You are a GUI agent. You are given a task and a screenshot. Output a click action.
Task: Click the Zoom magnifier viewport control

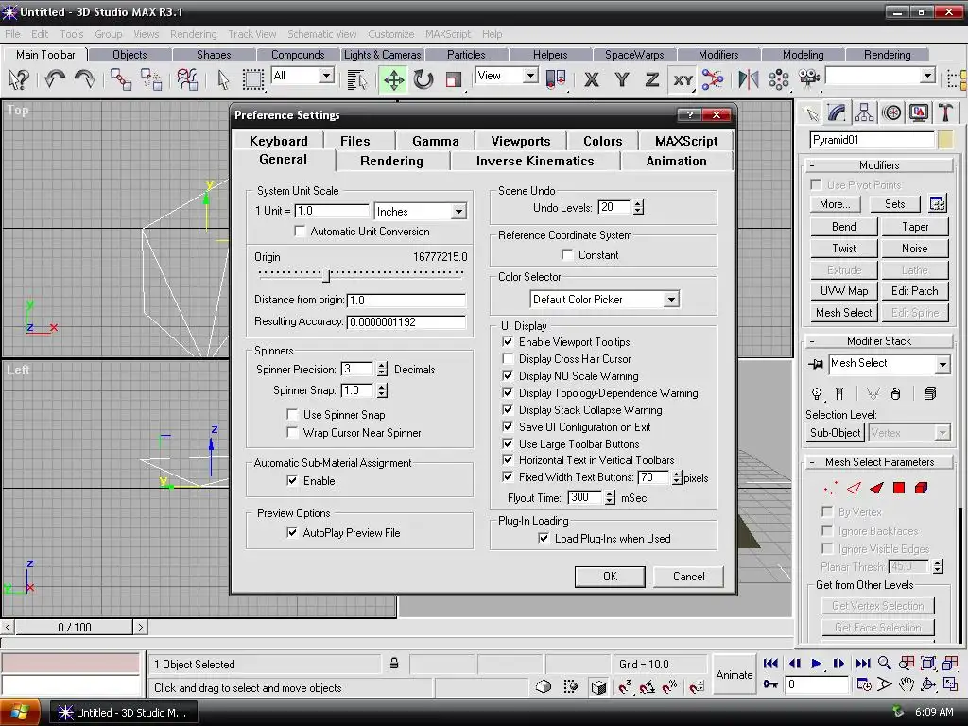[885, 663]
